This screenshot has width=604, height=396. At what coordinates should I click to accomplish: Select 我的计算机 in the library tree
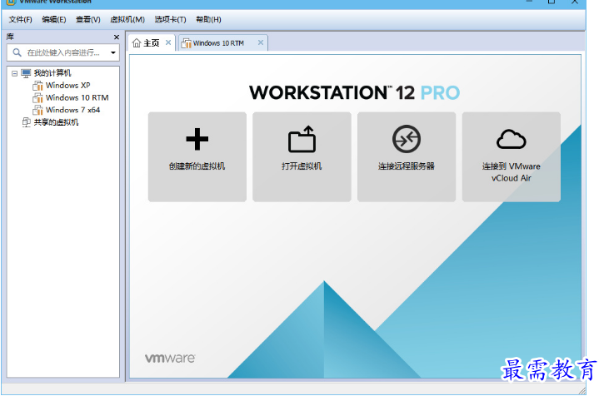[x=52, y=73]
